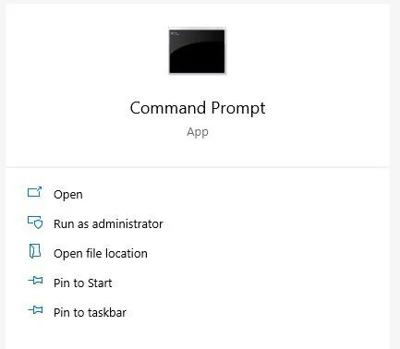Click the Open file location folder icon
Image resolution: width=400 pixels, height=349 pixels.
click(x=35, y=251)
